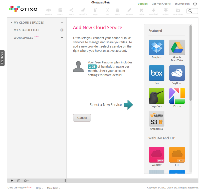The width and height of the screenshot is (201, 191).
Task: Open the gear settings dropdown
Action: 26,181
